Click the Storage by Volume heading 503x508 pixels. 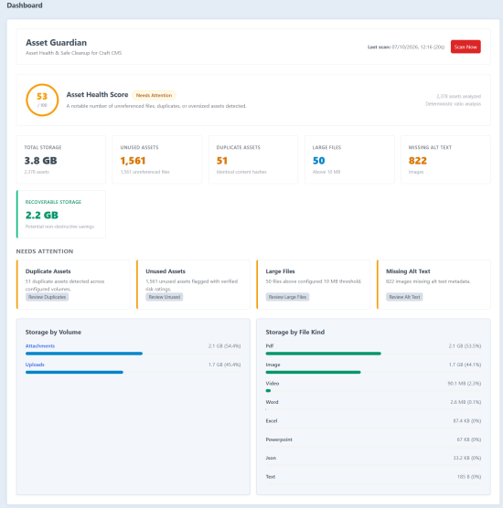53,332
